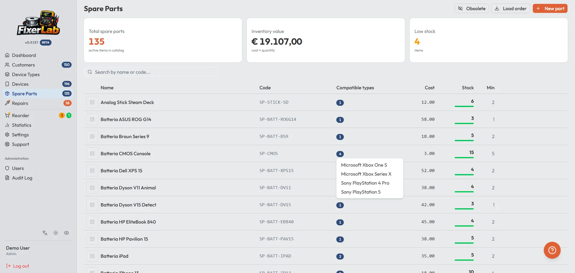This screenshot has height=273, width=575.
Task: Focus the search by name or code field
Action: 151,72
